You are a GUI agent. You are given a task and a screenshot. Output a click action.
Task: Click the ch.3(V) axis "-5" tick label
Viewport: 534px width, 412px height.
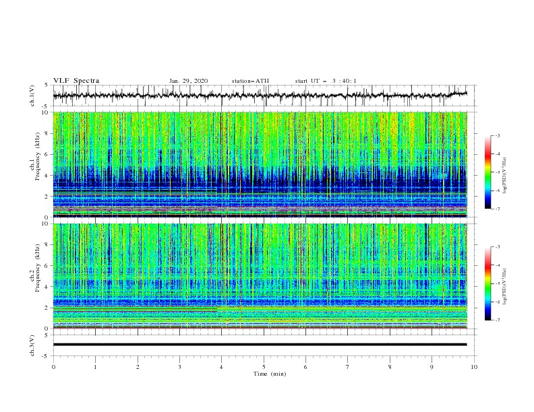[45, 356]
